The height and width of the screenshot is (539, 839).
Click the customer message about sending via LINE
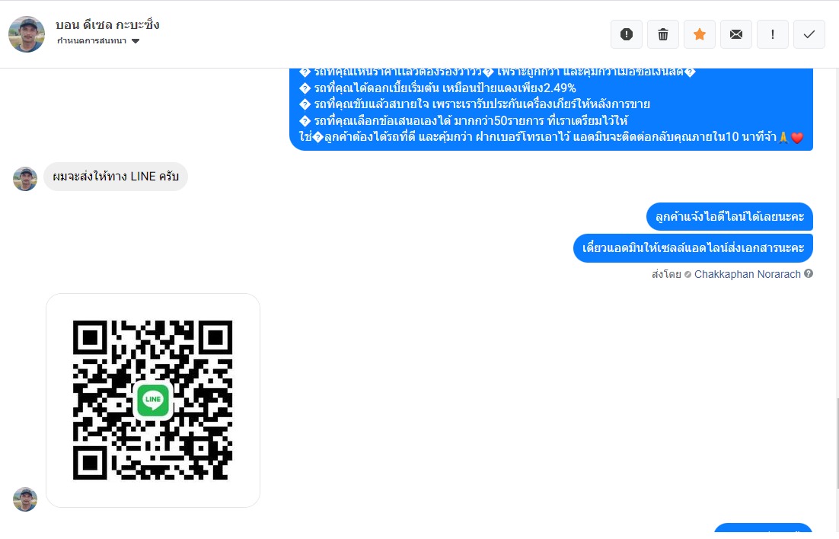tap(116, 177)
